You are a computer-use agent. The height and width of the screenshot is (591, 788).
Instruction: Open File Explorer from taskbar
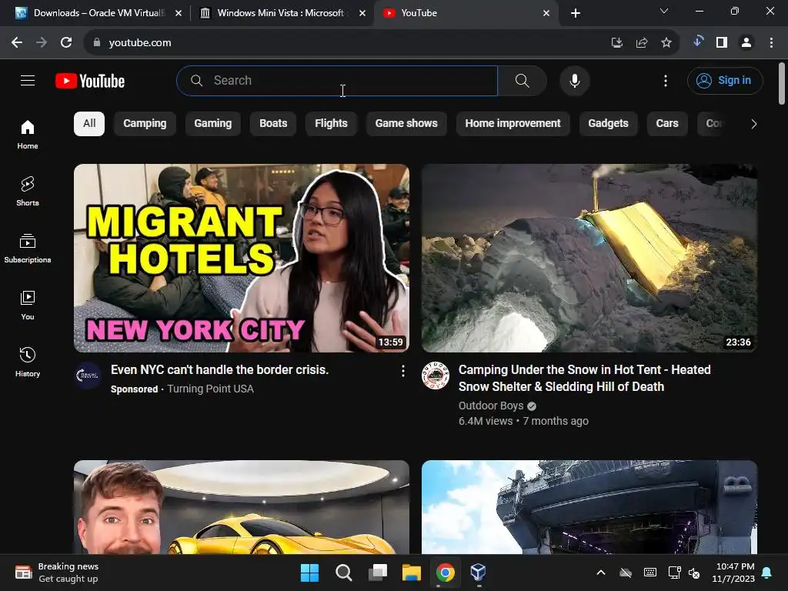click(x=411, y=573)
